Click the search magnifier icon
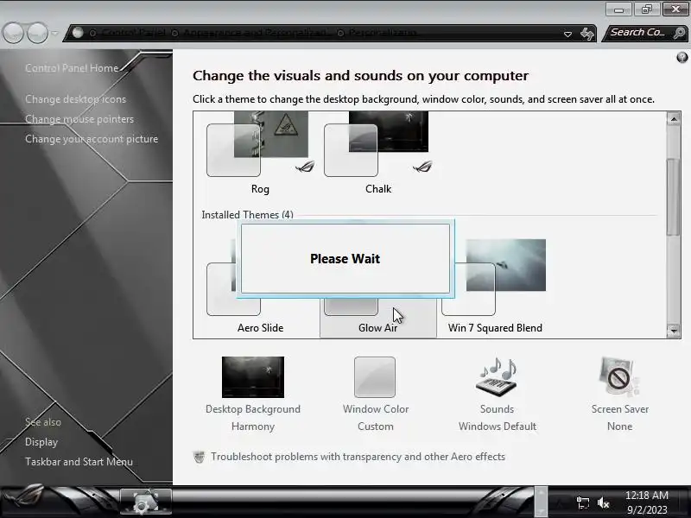691x518 pixels. (680, 33)
